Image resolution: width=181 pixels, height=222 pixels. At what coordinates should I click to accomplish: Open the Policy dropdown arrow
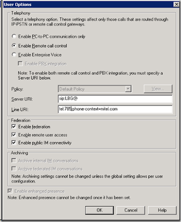point(128,89)
